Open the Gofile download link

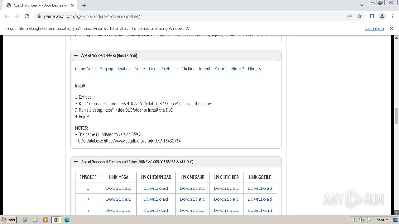[x=140, y=69]
